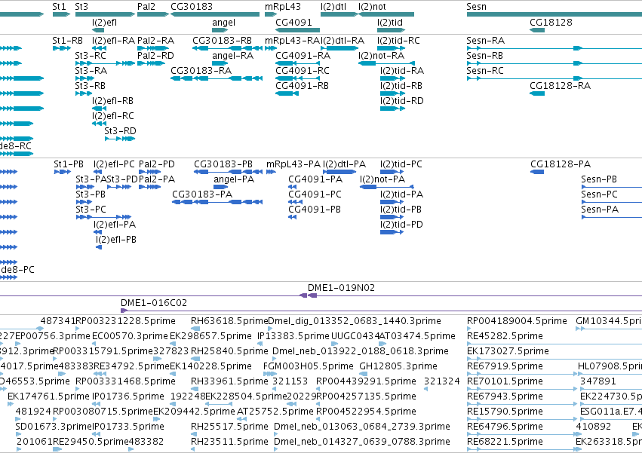Screen dimensions: 642x453
Task: Select transcript label "St3-RC"
Action: coord(91,56)
